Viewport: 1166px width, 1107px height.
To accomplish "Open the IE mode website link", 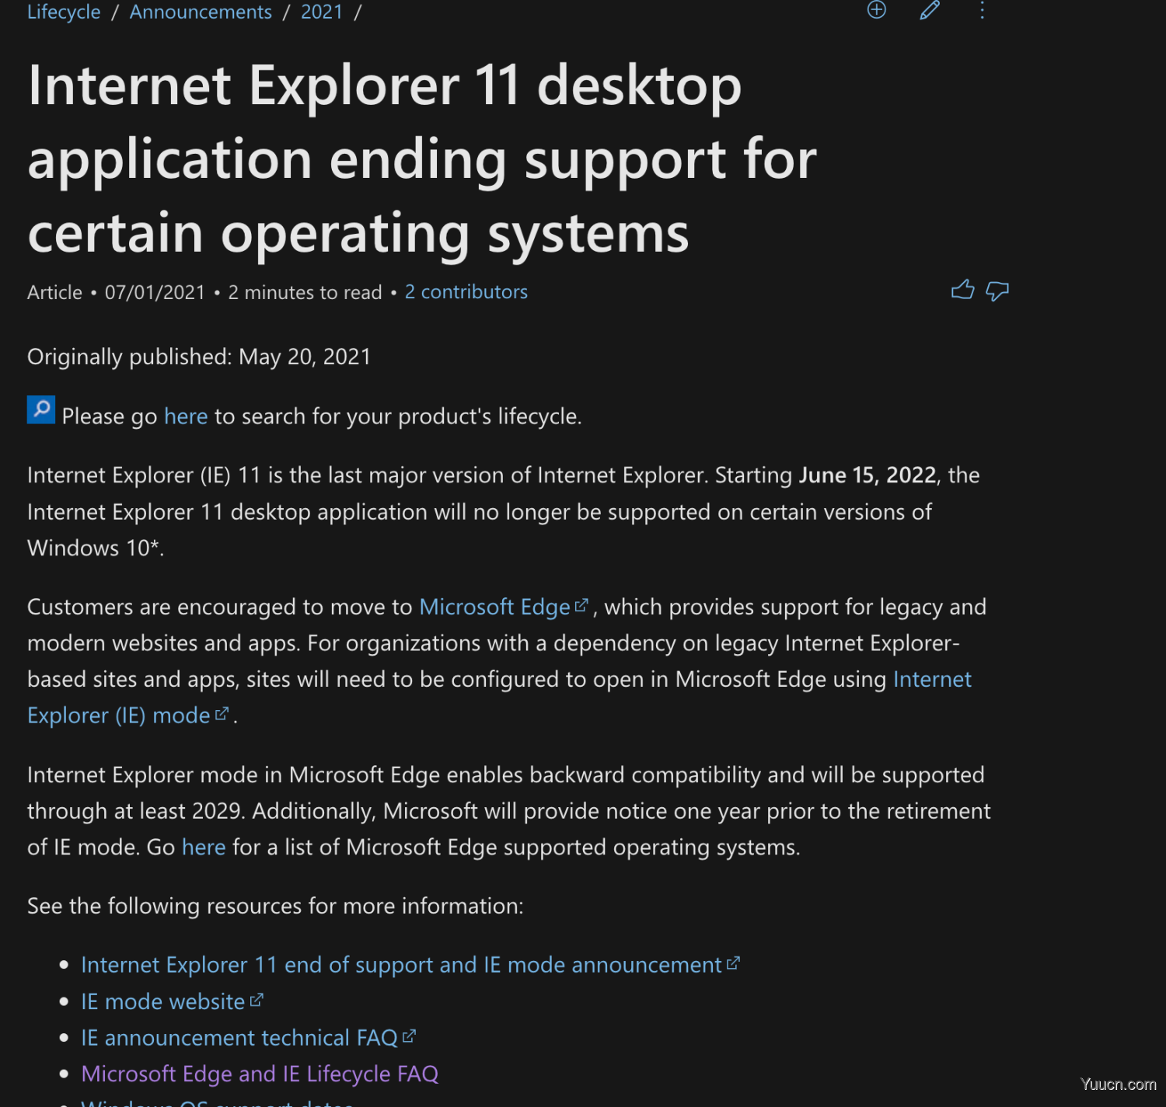I will [x=173, y=1001].
